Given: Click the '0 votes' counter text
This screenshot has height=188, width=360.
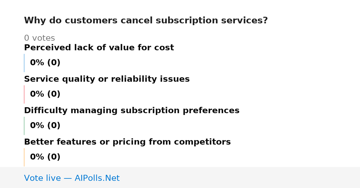Looking at the screenshot, I should pyautogui.click(x=39, y=38).
